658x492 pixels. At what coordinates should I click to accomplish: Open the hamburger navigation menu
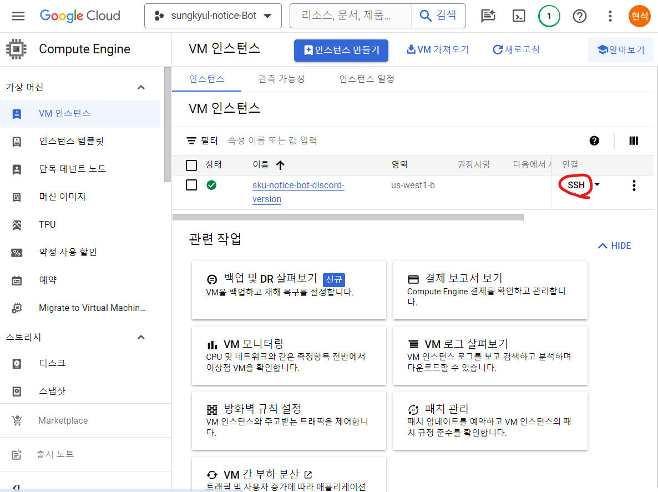pyautogui.click(x=18, y=16)
